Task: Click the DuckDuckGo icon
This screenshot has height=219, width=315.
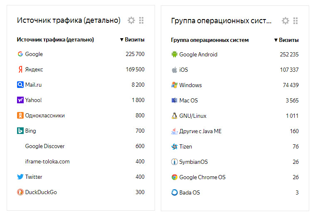Action: click(x=20, y=192)
